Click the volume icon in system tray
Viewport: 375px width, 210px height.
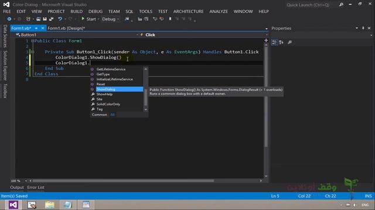354,205
